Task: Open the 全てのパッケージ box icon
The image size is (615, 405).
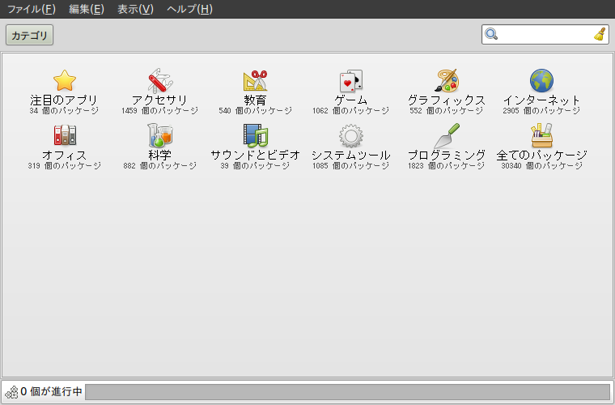Action: point(541,135)
